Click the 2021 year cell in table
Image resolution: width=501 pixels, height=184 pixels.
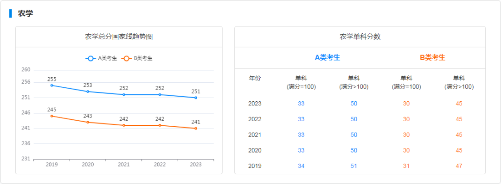click(255, 135)
